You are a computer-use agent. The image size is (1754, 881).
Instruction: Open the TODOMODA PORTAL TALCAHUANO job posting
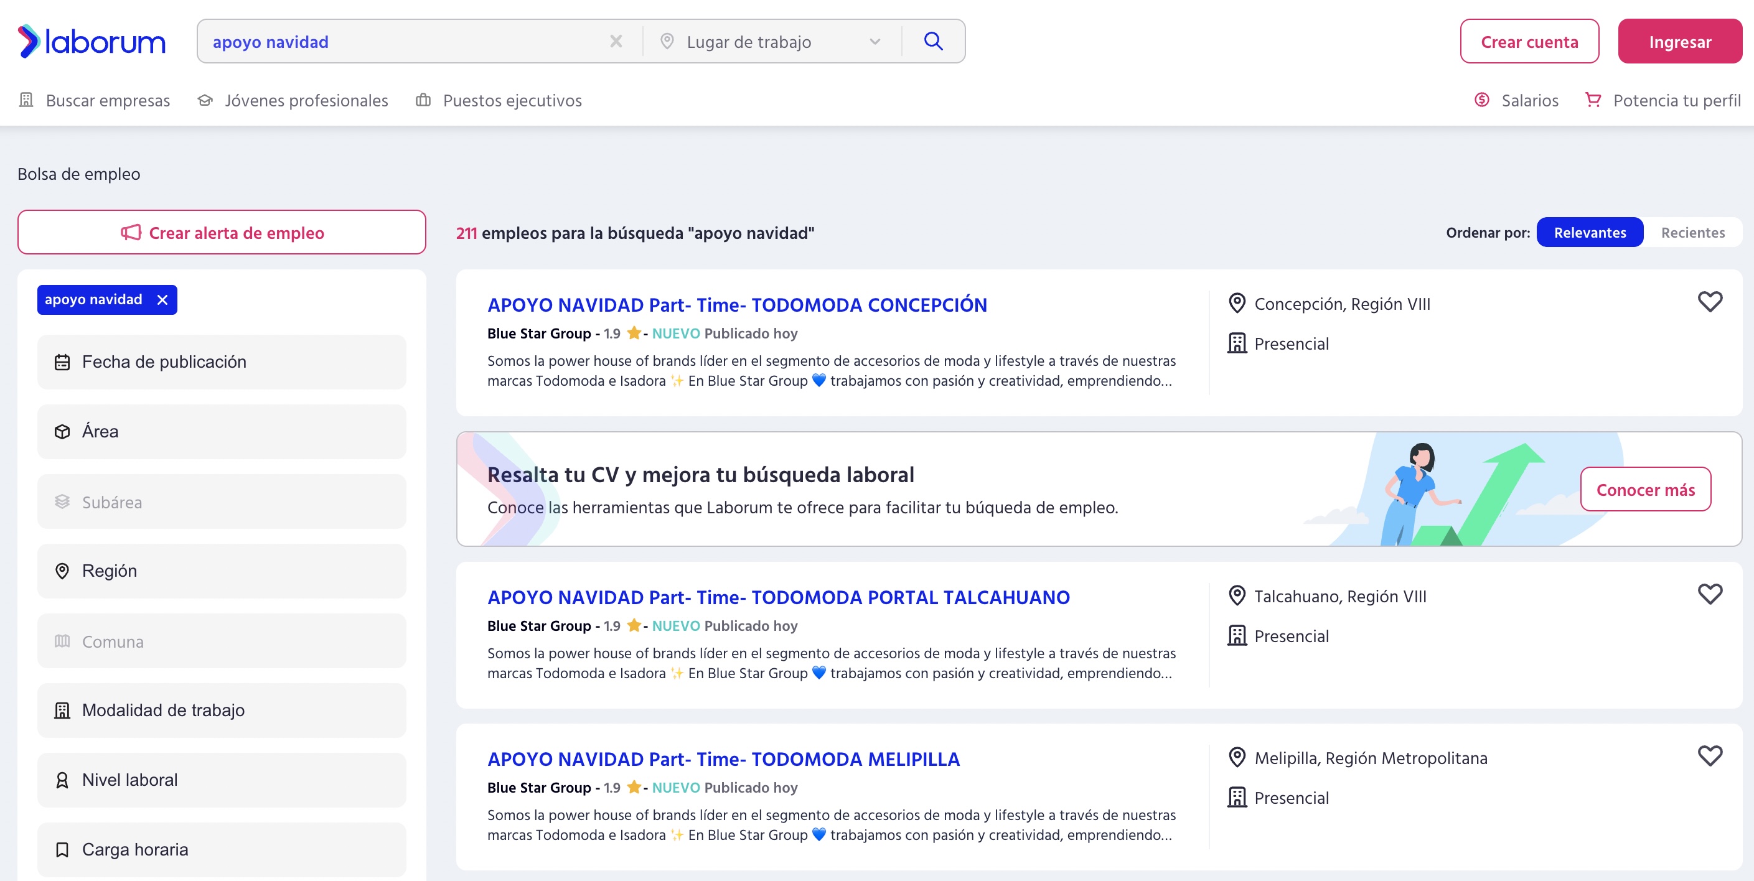778,597
